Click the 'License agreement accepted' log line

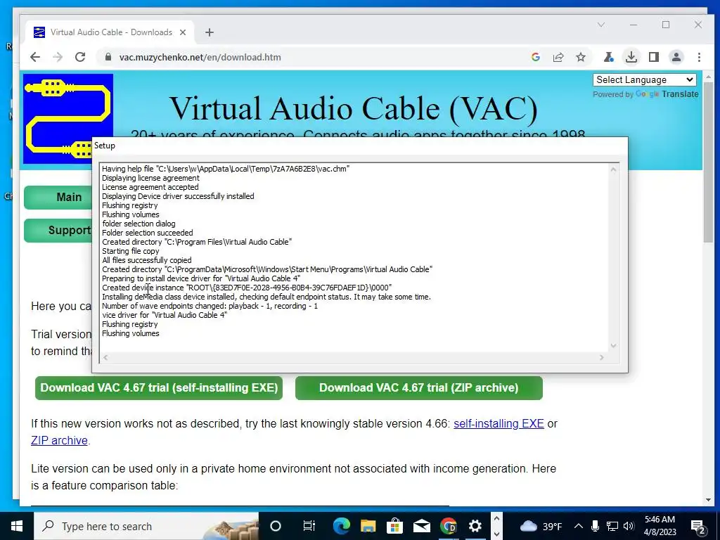click(150, 187)
